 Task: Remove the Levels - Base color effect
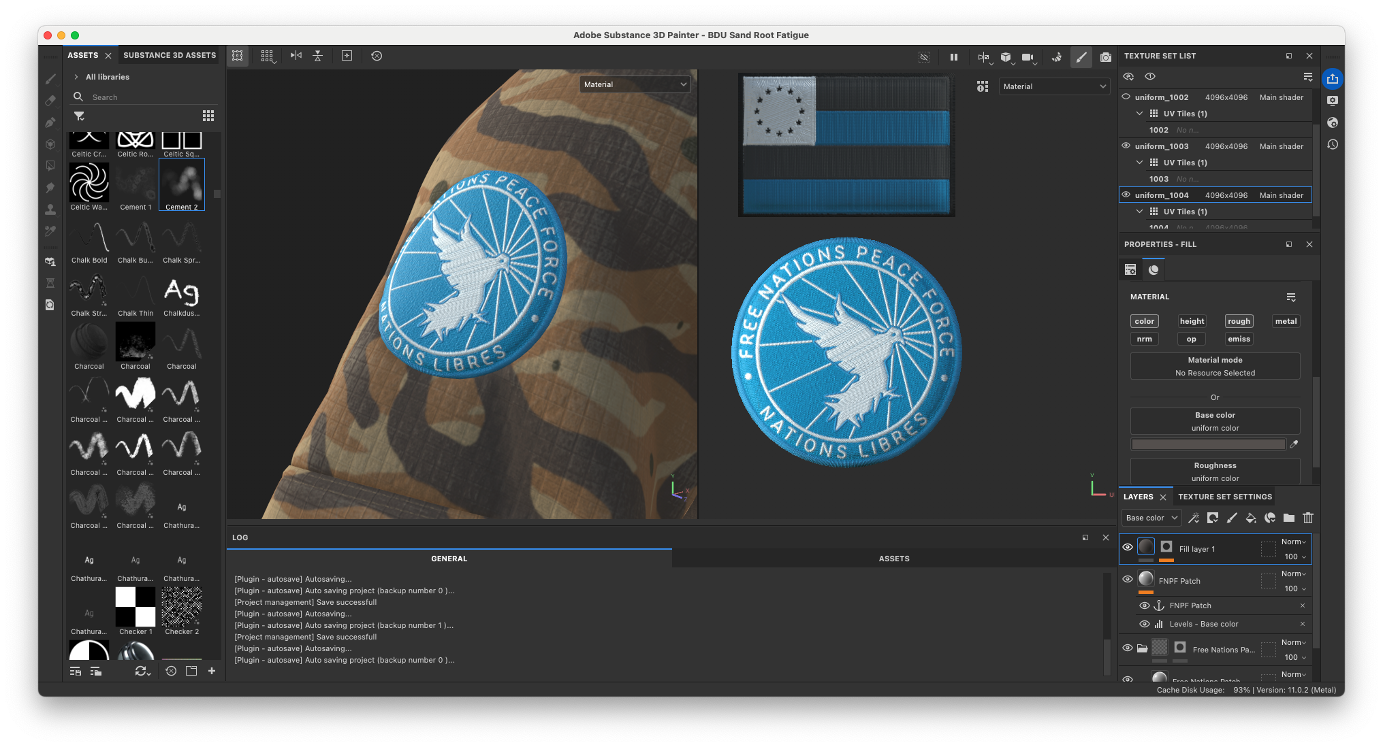click(x=1303, y=624)
